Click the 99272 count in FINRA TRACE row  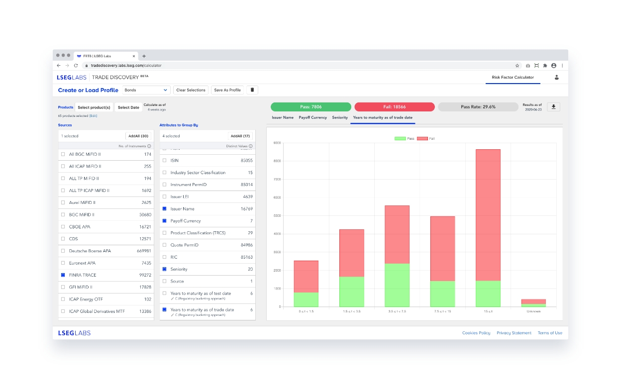(x=145, y=275)
